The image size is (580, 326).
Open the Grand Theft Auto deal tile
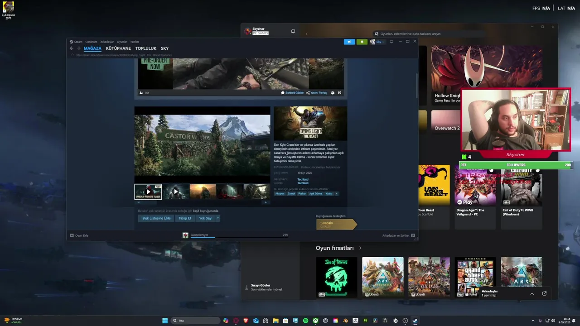tap(475, 277)
